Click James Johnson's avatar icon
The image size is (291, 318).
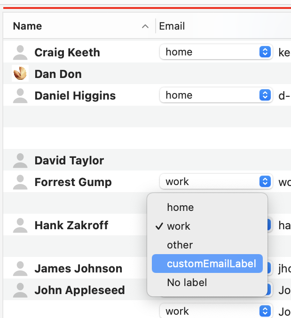[20, 269]
